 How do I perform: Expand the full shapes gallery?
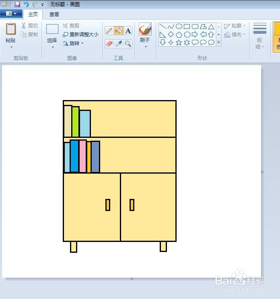[x=219, y=42]
